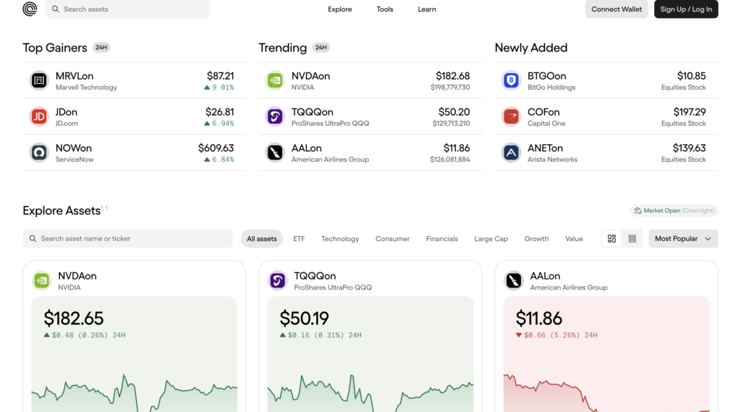Filter assets by Technology category

point(339,239)
